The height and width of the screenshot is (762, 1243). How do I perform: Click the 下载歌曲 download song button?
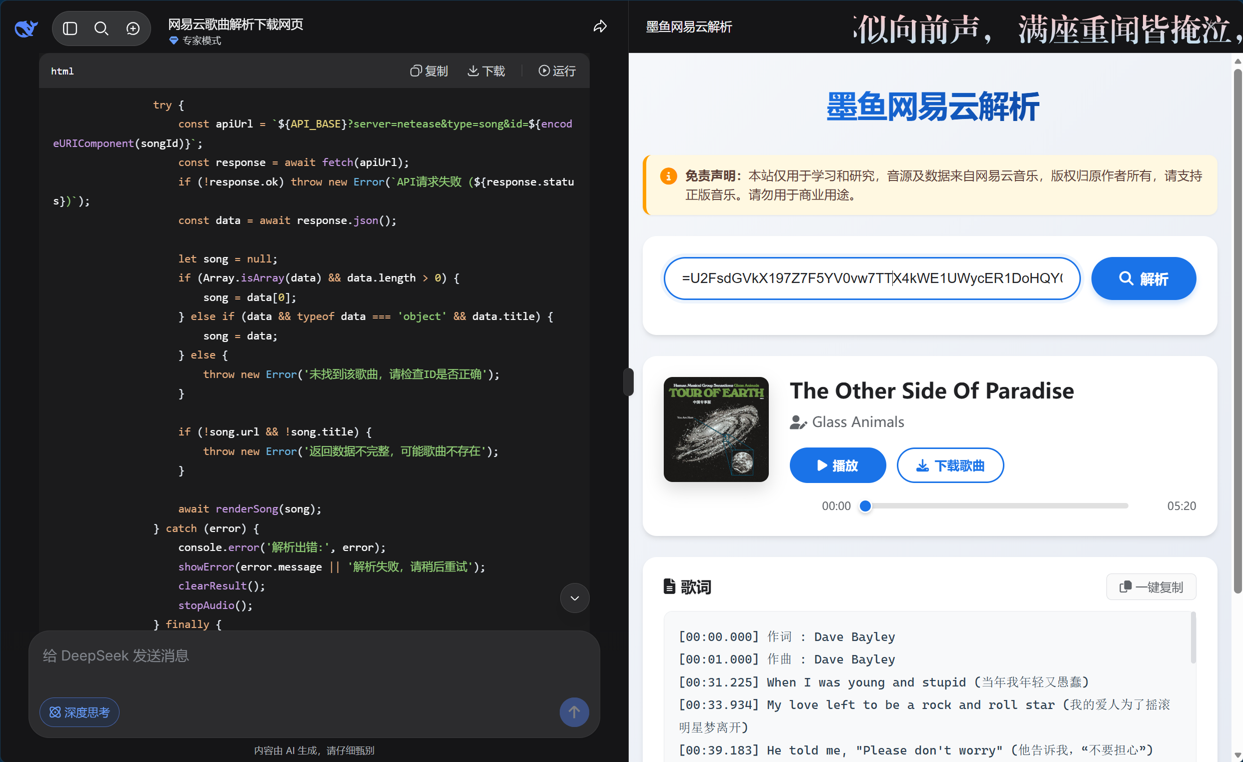(950, 465)
